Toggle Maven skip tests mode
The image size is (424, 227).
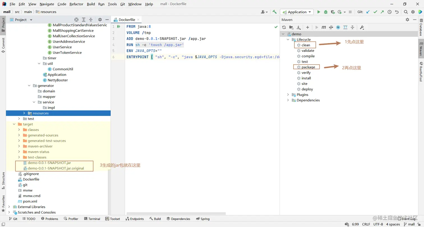[x=338, y=27]
